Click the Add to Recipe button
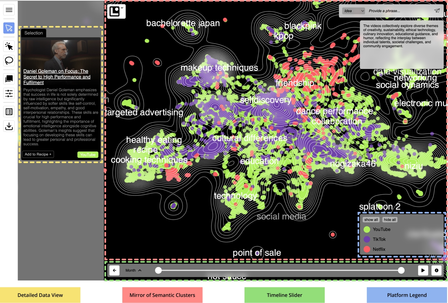Screen dimensions: 448x303 point(38,154)
